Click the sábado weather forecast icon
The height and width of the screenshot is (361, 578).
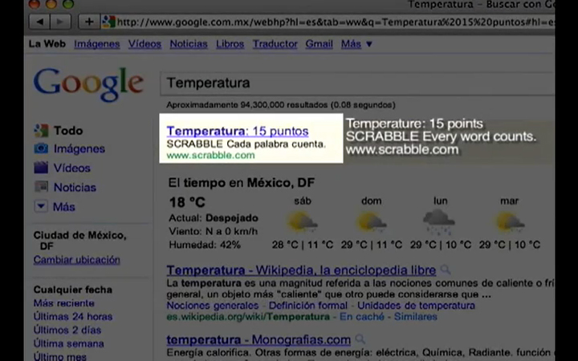303,222
